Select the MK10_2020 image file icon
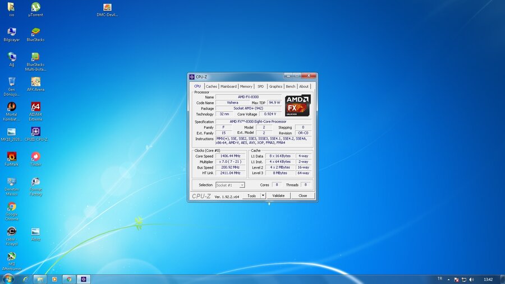This screenshot has height=284, width=505. (x=12, y=134)
